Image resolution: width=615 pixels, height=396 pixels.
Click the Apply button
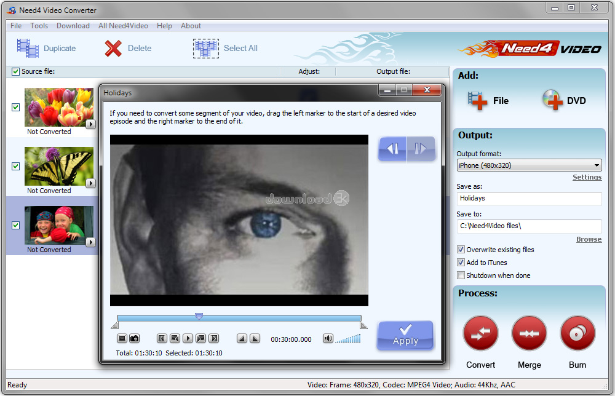(x=405, y=336)
